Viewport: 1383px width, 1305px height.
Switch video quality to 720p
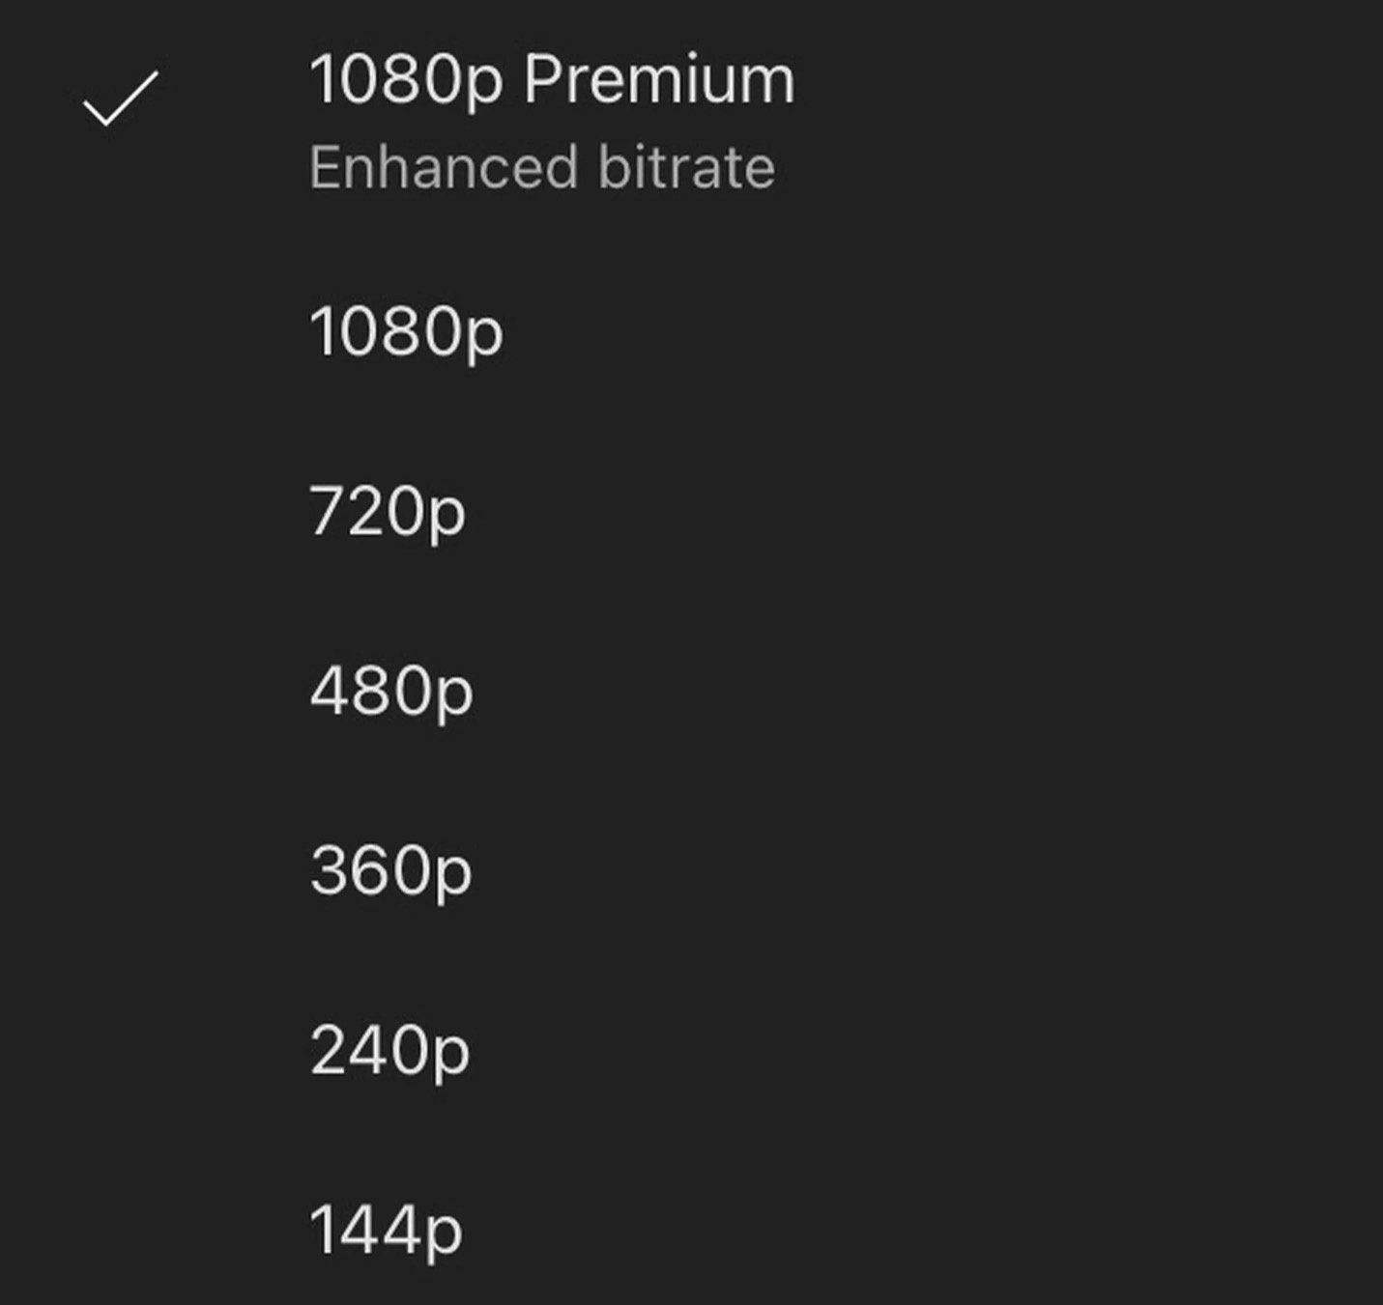click(x=387, y=512)
